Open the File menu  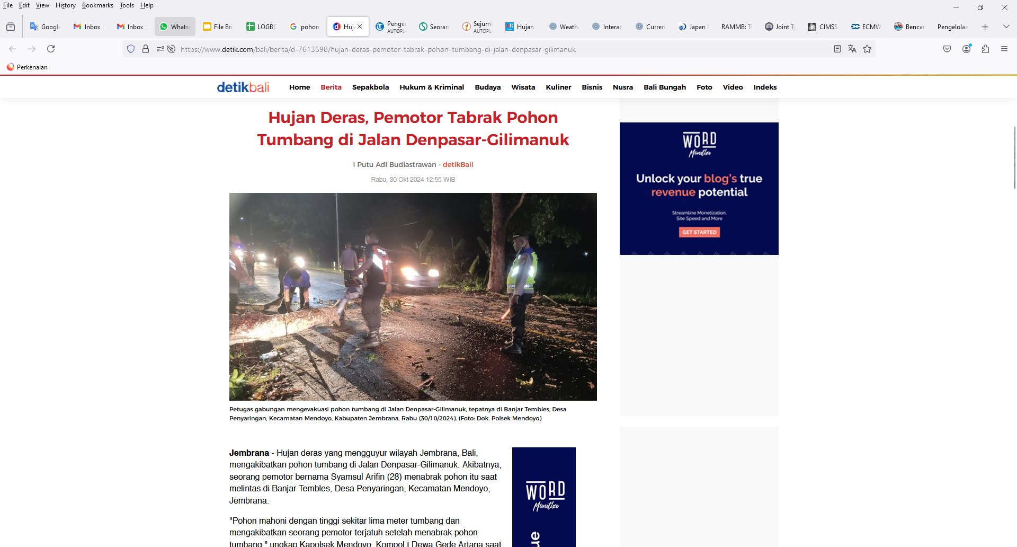8,5
